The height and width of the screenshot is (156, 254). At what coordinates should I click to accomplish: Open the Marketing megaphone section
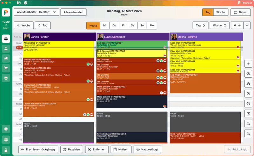6,58
